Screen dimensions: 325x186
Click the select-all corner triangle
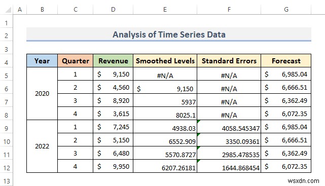[8, 10]
